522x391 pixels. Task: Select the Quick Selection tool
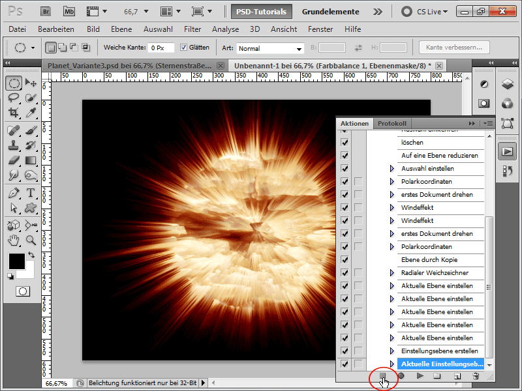[31, 98]
